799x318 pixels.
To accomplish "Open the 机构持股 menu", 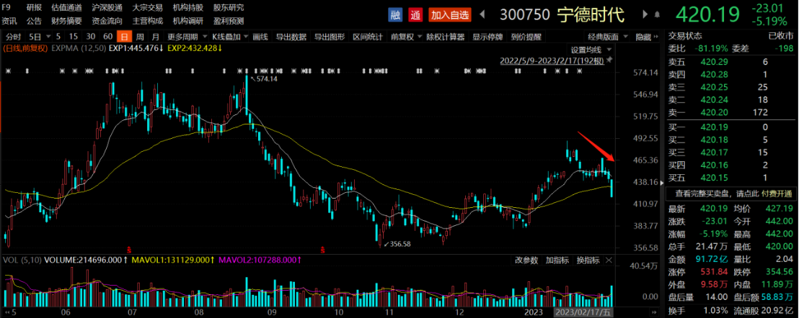I will (x=188, y=8).
